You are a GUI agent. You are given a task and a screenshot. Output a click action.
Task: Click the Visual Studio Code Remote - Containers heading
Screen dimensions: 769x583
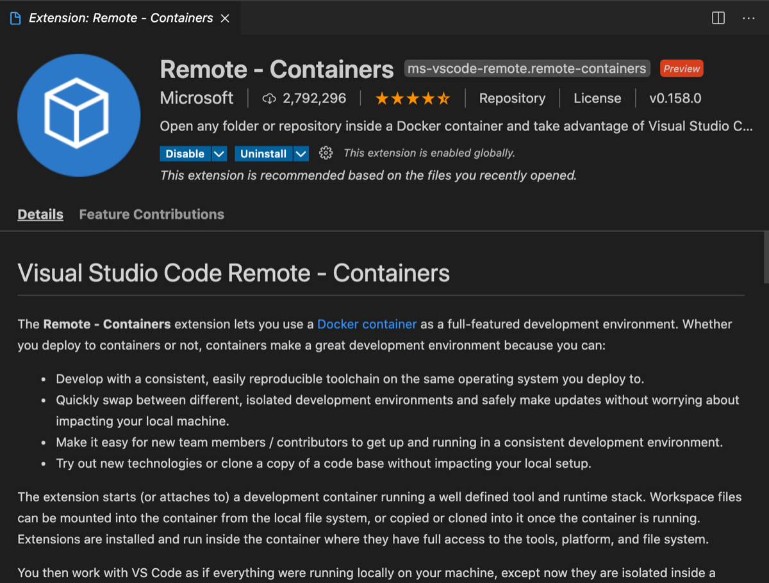point(233,273)
